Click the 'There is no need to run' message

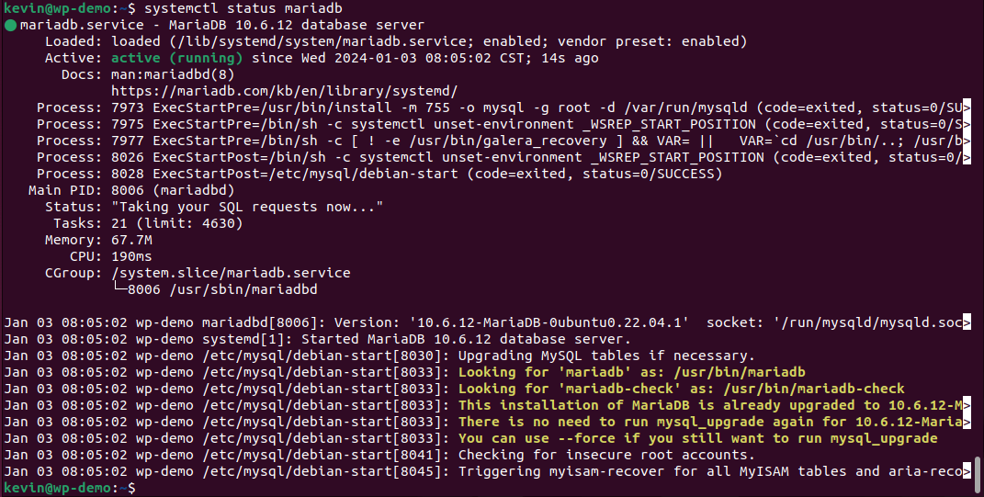(710, 422)
